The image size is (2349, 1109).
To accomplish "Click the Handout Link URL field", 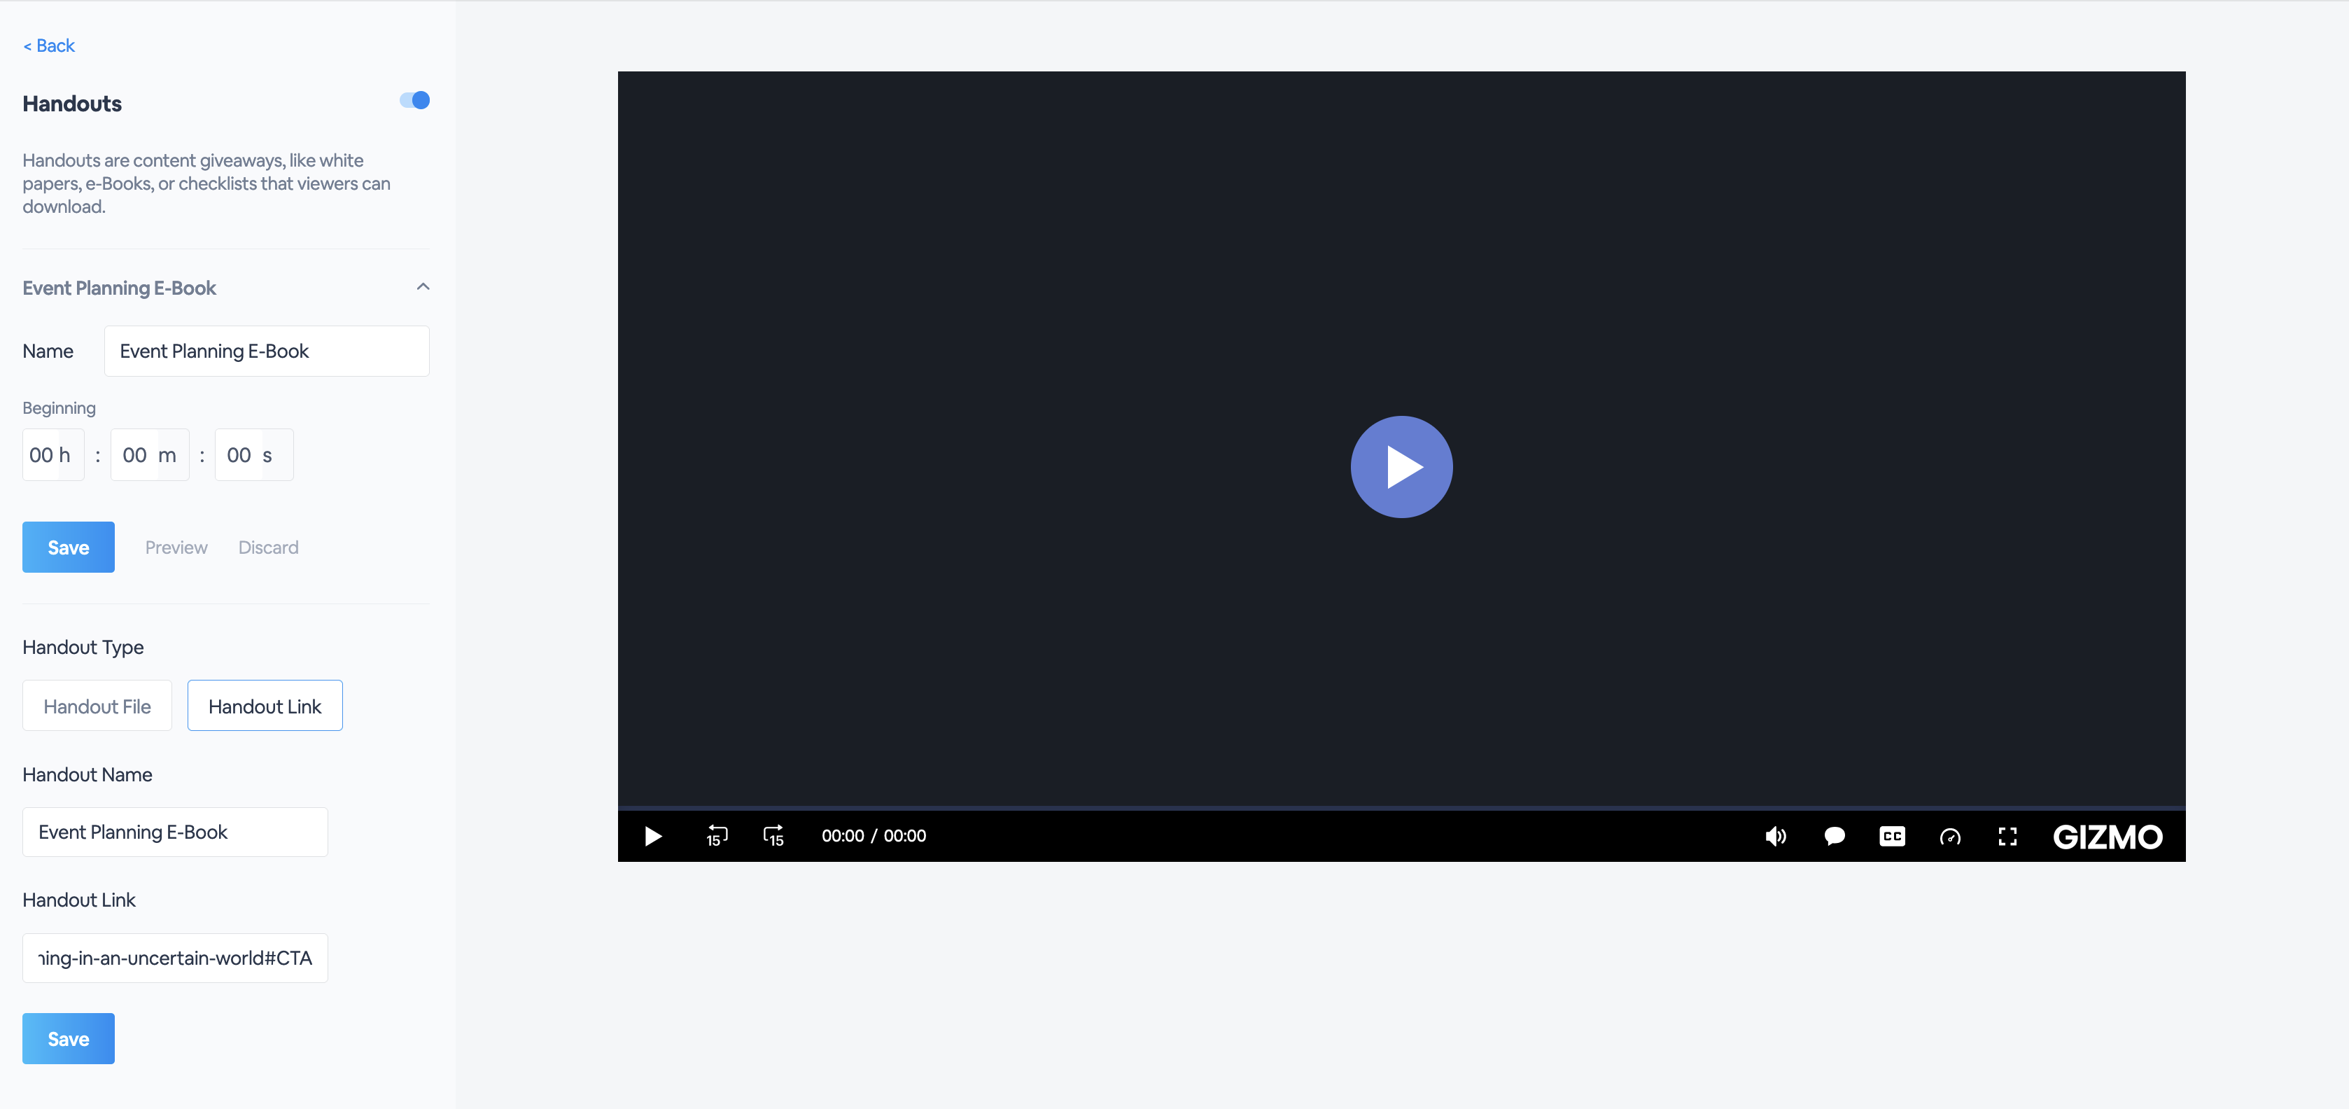I will tap(175, 958).
